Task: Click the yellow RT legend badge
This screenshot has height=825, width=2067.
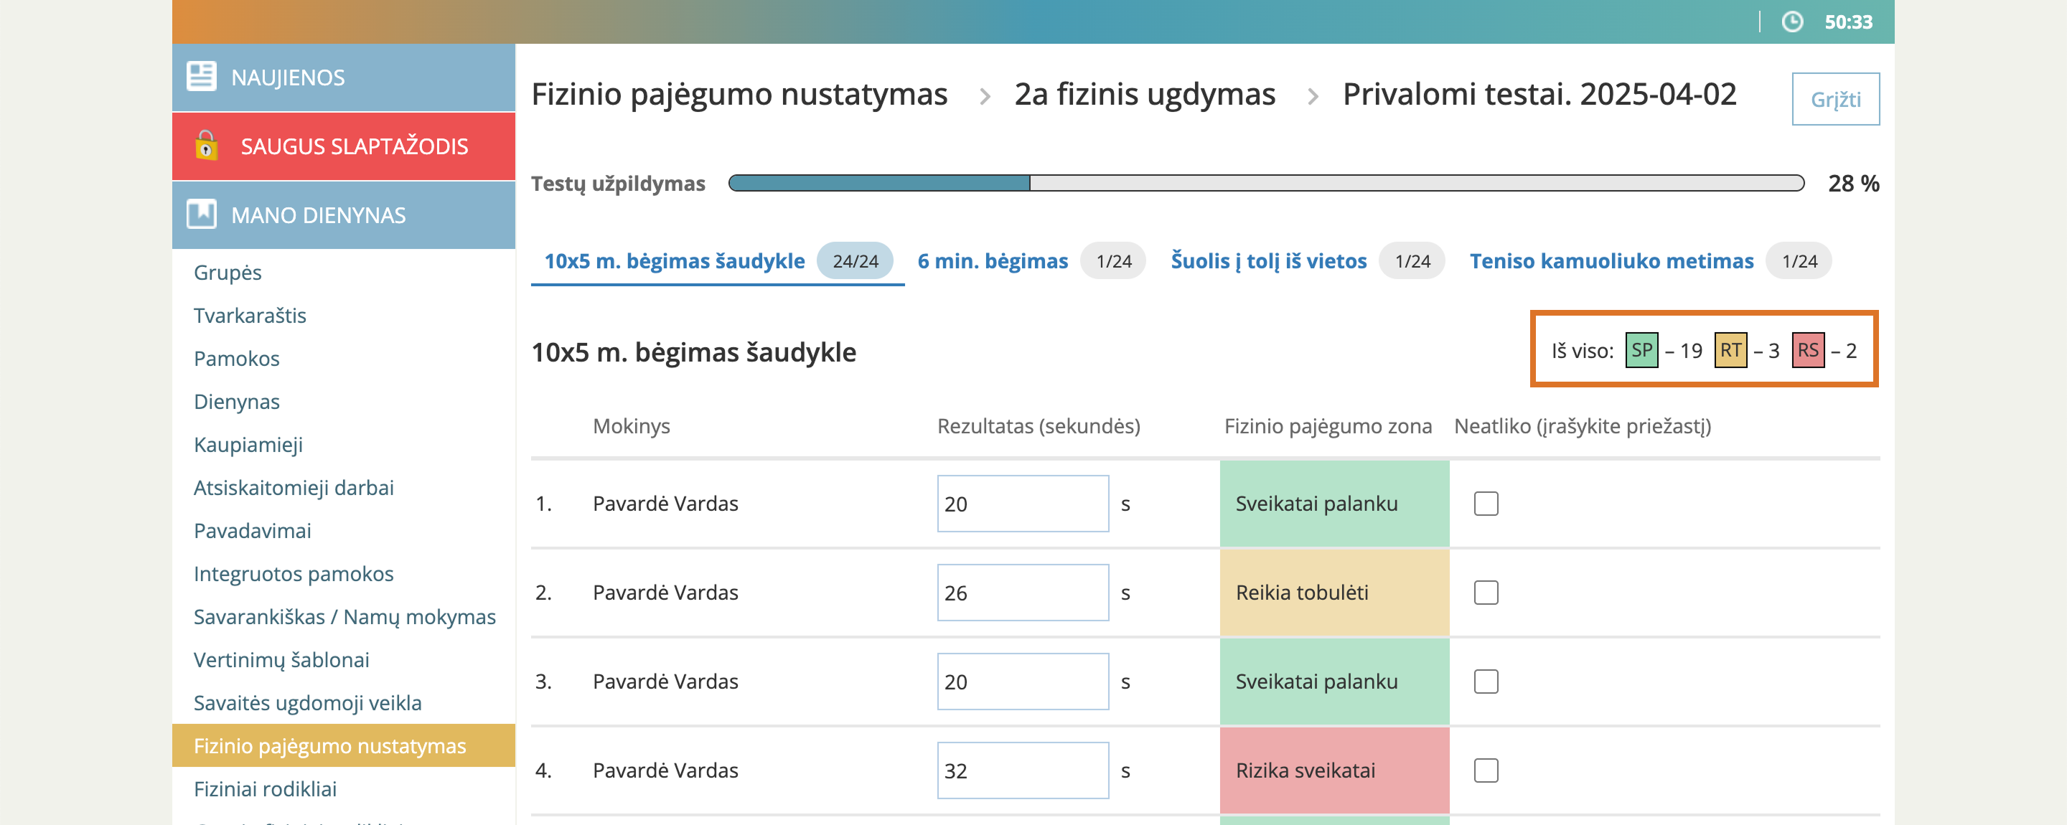Action: pos(1730,350)
